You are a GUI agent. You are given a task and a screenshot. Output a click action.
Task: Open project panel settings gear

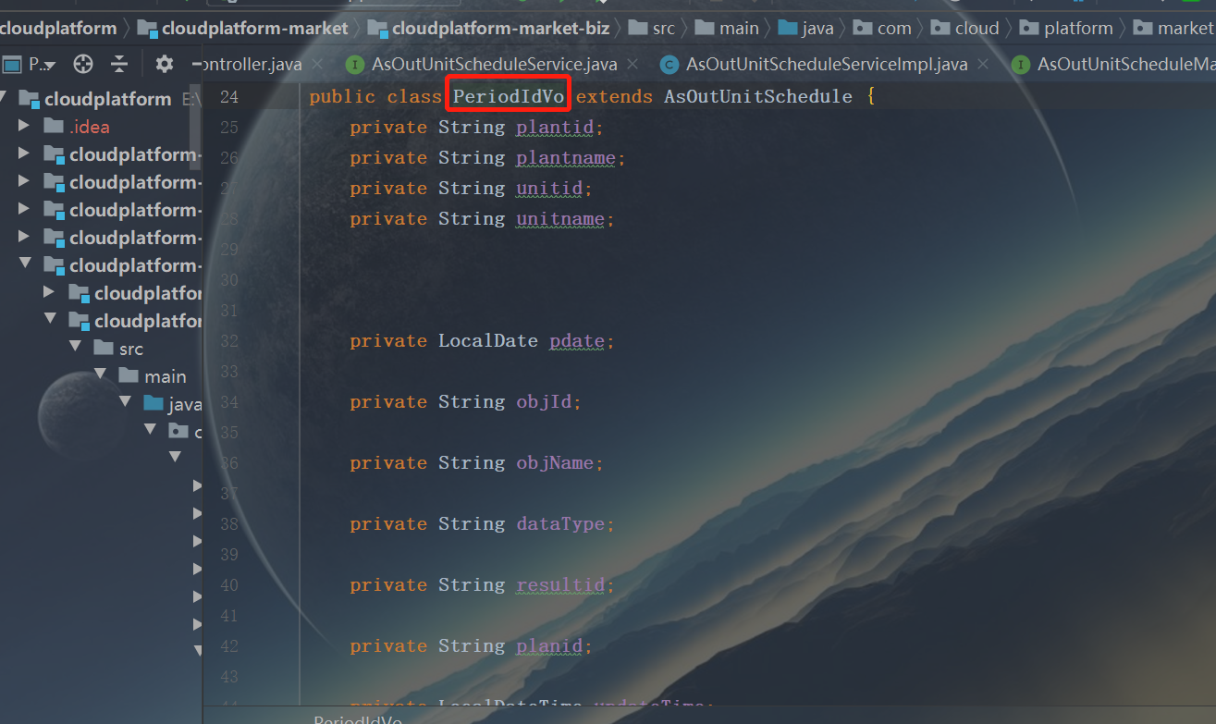pos(164,64)
